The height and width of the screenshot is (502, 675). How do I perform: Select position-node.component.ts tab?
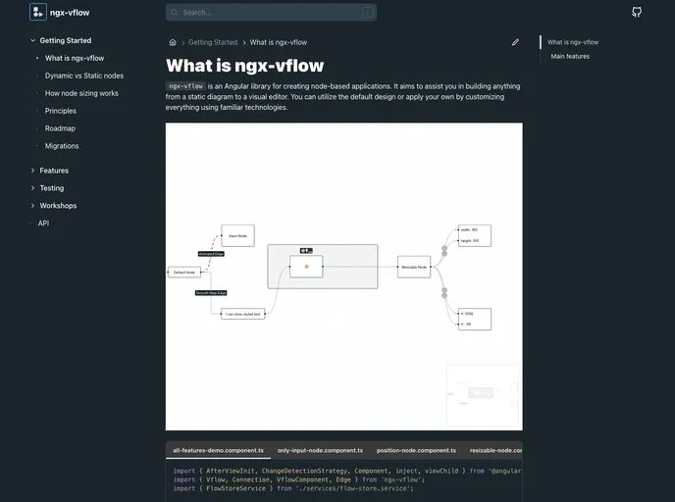(x=416, y=450)
